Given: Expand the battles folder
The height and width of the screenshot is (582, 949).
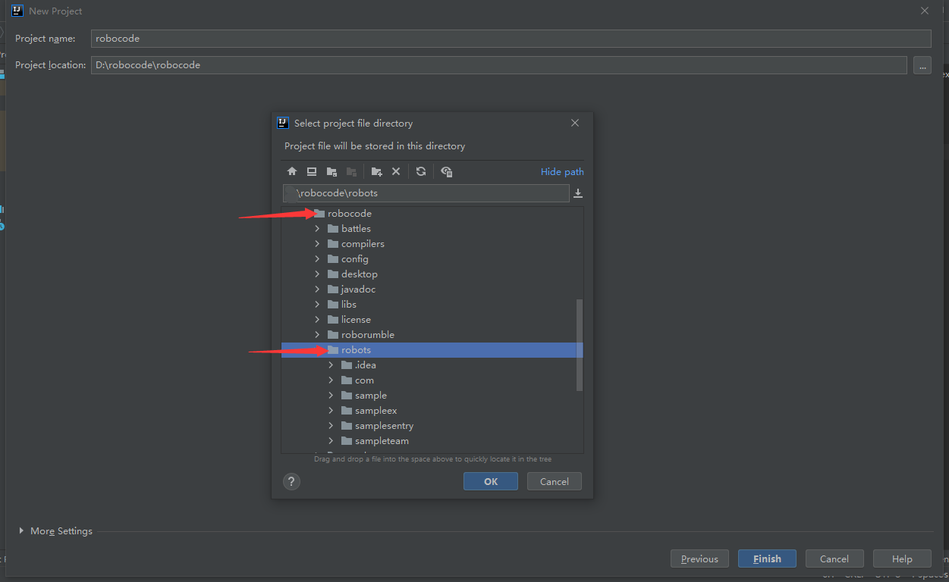Looking at the screenshot, I should tap(317, 229).
